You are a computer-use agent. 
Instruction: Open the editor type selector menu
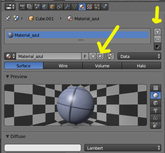10,7
